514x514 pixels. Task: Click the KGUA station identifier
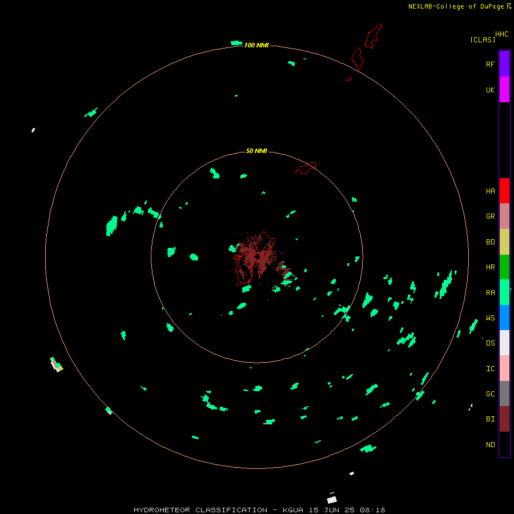coord(292,510)
